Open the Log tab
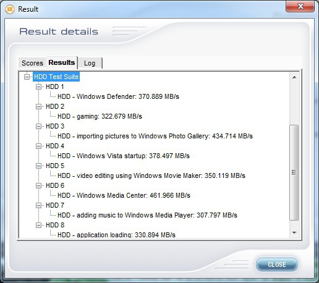This screenshot has height=283, width=319. pos(90,63)
